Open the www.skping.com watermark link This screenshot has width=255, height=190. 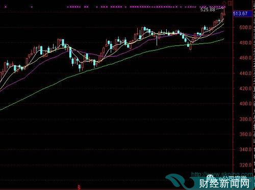pyautogui.click(x=222, y=174)
